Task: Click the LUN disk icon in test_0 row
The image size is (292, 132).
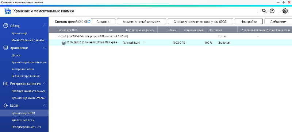Action: [x=64, y=43]
